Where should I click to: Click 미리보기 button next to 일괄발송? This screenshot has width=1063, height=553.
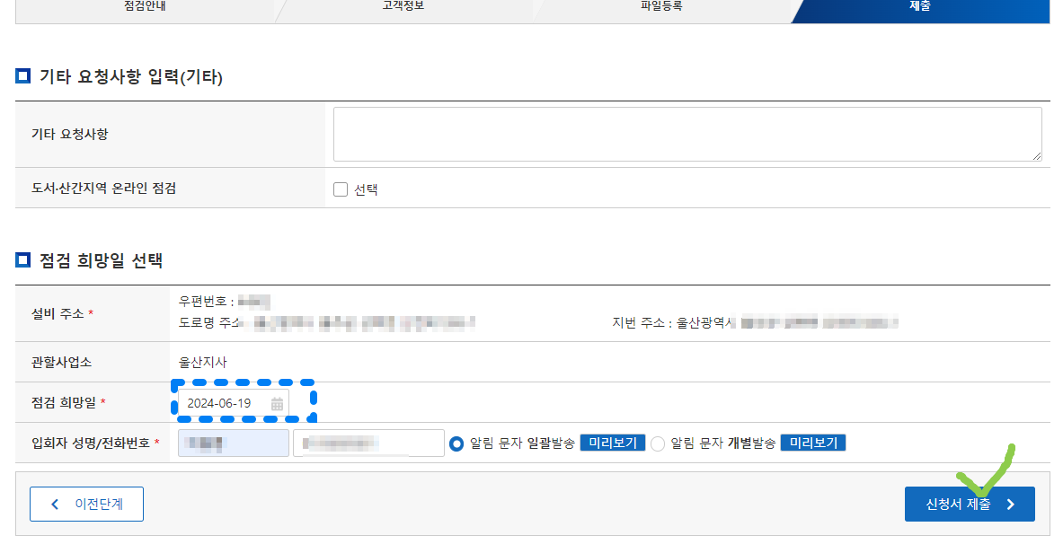[612, 443]
